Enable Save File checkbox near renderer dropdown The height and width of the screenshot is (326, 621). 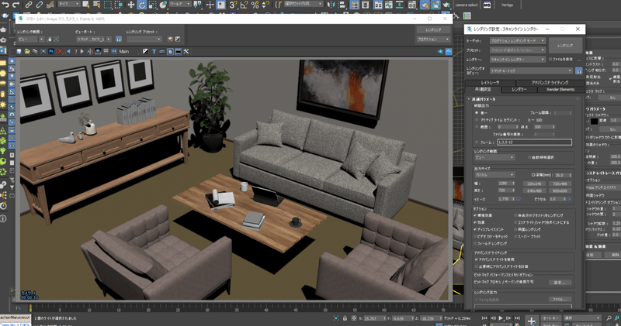click(x=550, y=60)
